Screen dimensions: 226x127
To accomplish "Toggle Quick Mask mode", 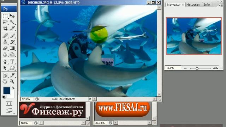I will click(9, 103).
